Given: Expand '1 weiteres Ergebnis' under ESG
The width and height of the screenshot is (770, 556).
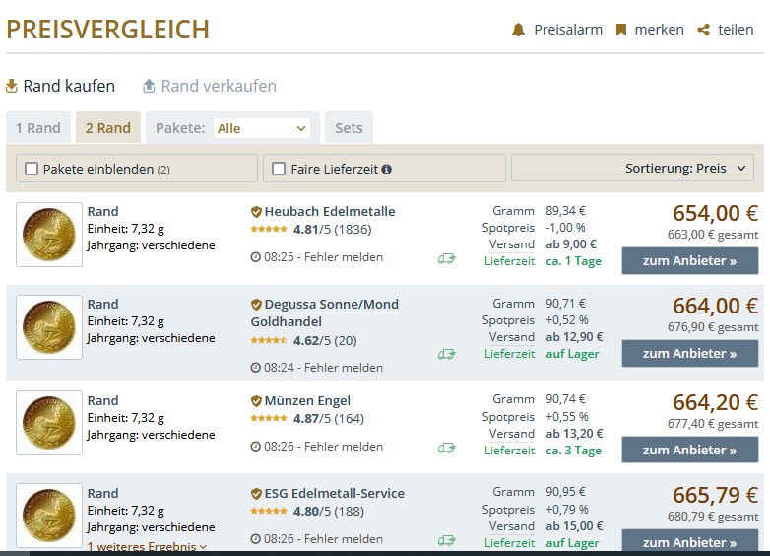Looking at the screenshot, I should (147, 546).
